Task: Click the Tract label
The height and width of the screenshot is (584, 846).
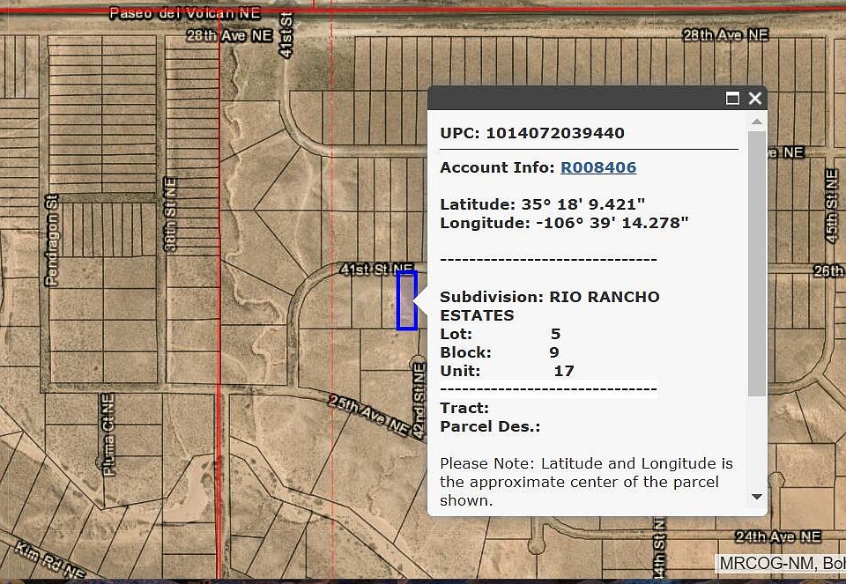Action: [464, 408]
